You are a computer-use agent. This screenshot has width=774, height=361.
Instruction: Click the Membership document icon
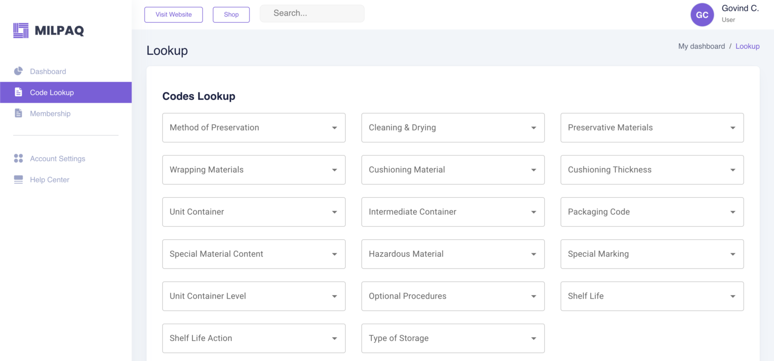tap(19, 113)
